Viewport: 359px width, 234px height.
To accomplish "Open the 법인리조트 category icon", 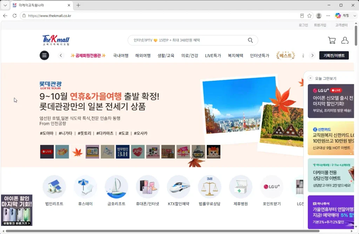I will tap(54, 187).
